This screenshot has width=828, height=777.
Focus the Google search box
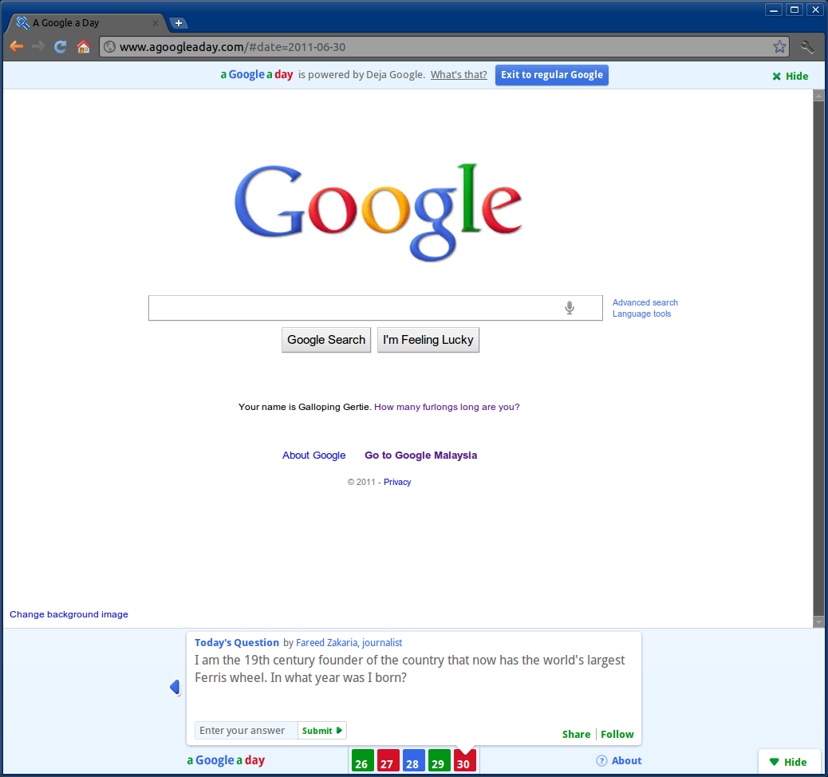coord(376,308)
